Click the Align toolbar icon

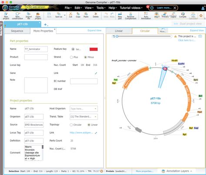tap(156, 15)
